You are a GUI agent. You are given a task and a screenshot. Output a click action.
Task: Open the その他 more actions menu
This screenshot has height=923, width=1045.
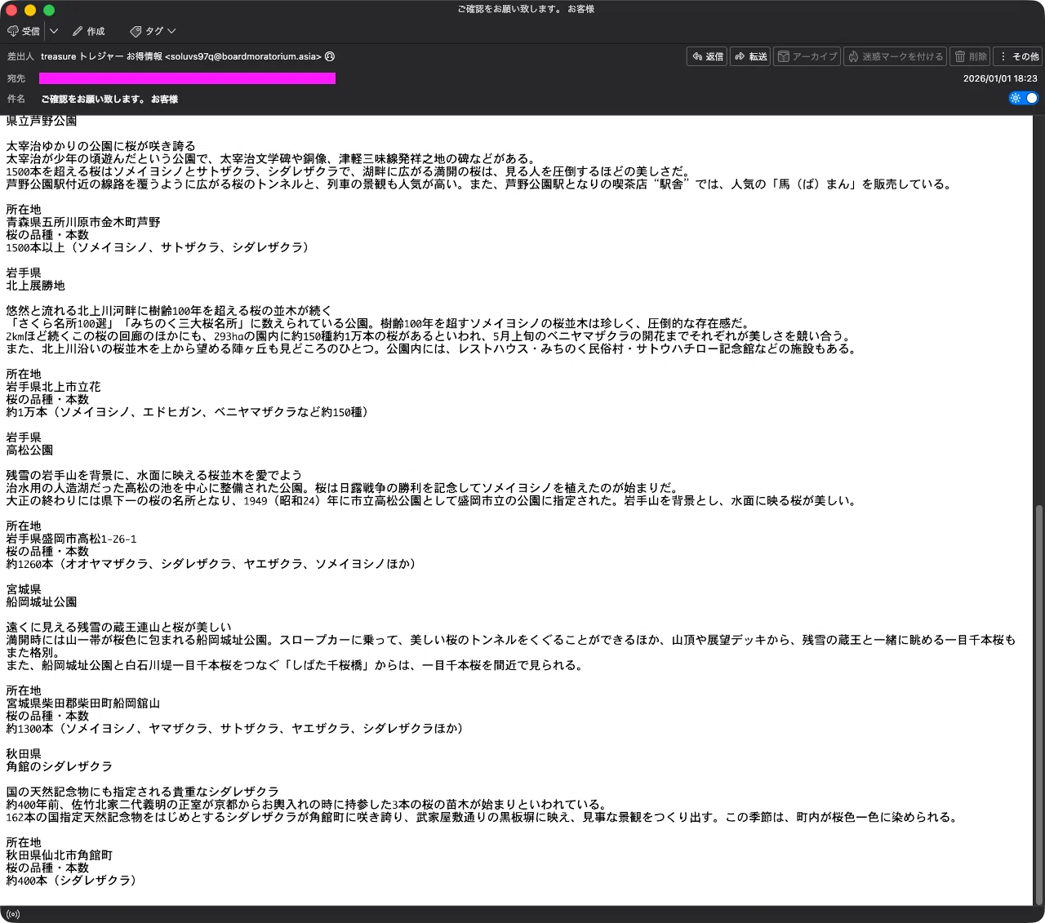[1019, 56]
